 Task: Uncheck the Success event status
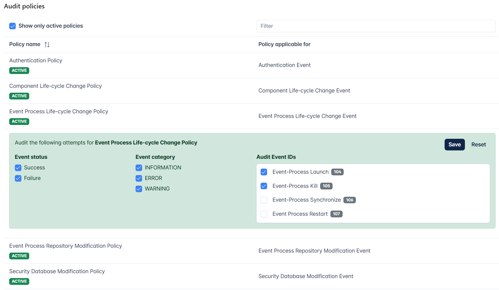pos(18,168)
